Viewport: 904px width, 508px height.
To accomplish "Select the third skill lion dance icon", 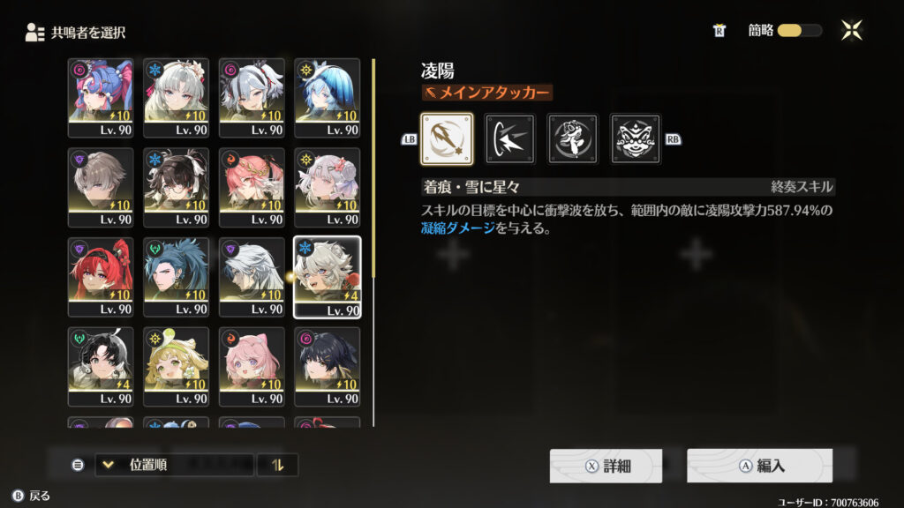I will tap(572, 138).
